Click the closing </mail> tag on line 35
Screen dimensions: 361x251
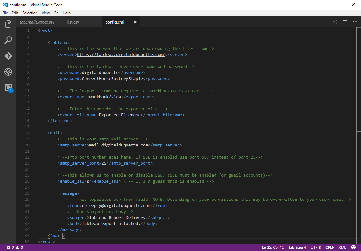click(56, 235)
